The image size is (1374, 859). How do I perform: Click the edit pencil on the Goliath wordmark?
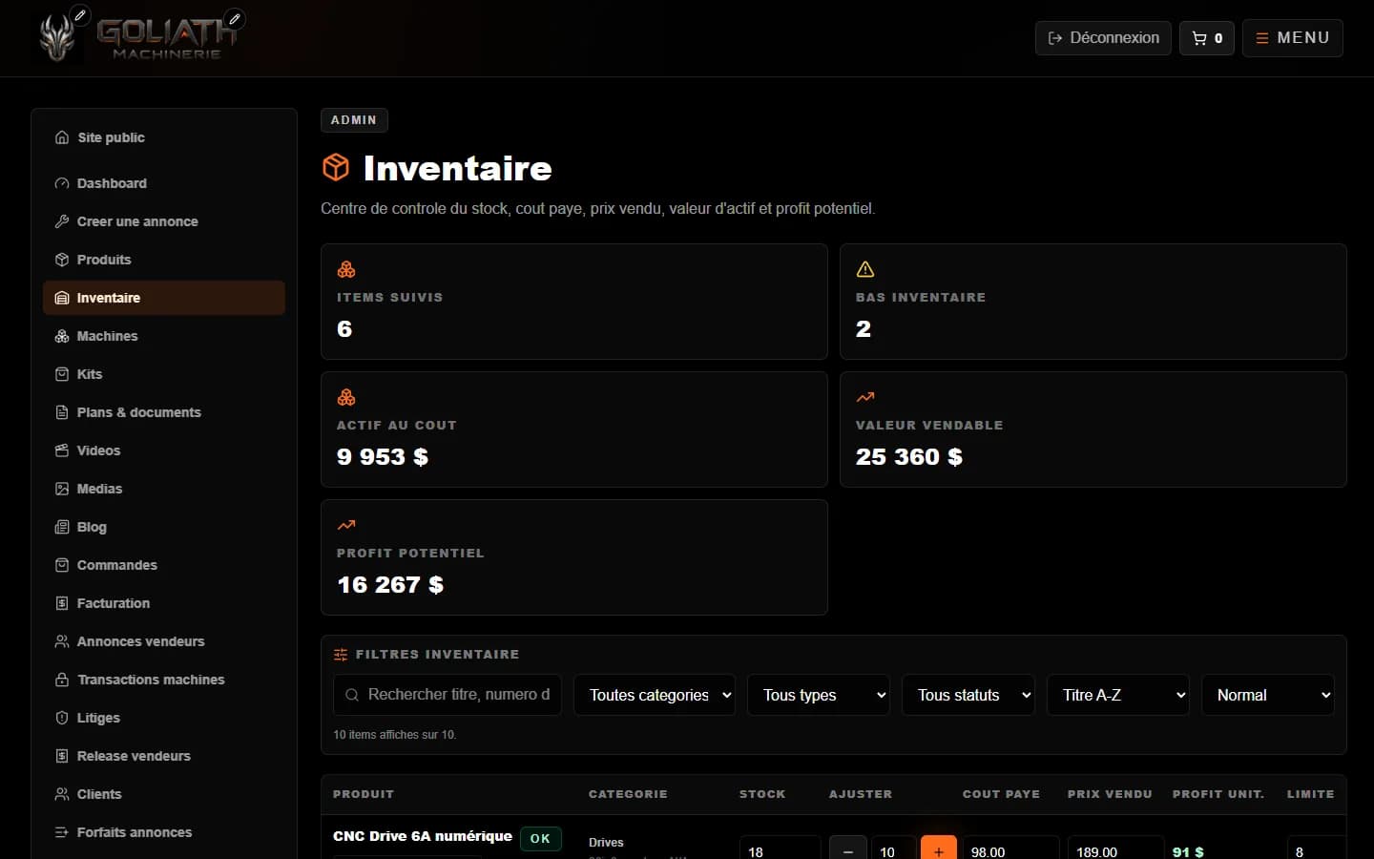tap(235, 18)
